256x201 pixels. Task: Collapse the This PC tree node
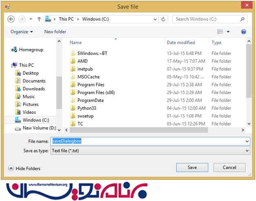point(9,65)
